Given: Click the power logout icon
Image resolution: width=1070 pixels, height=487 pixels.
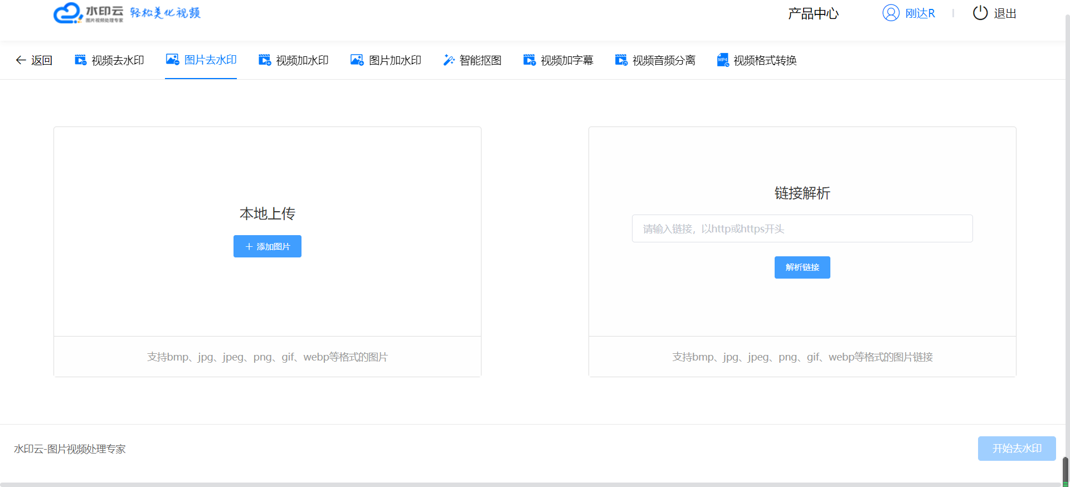Looking at the screenshot, I should (980, 13).
